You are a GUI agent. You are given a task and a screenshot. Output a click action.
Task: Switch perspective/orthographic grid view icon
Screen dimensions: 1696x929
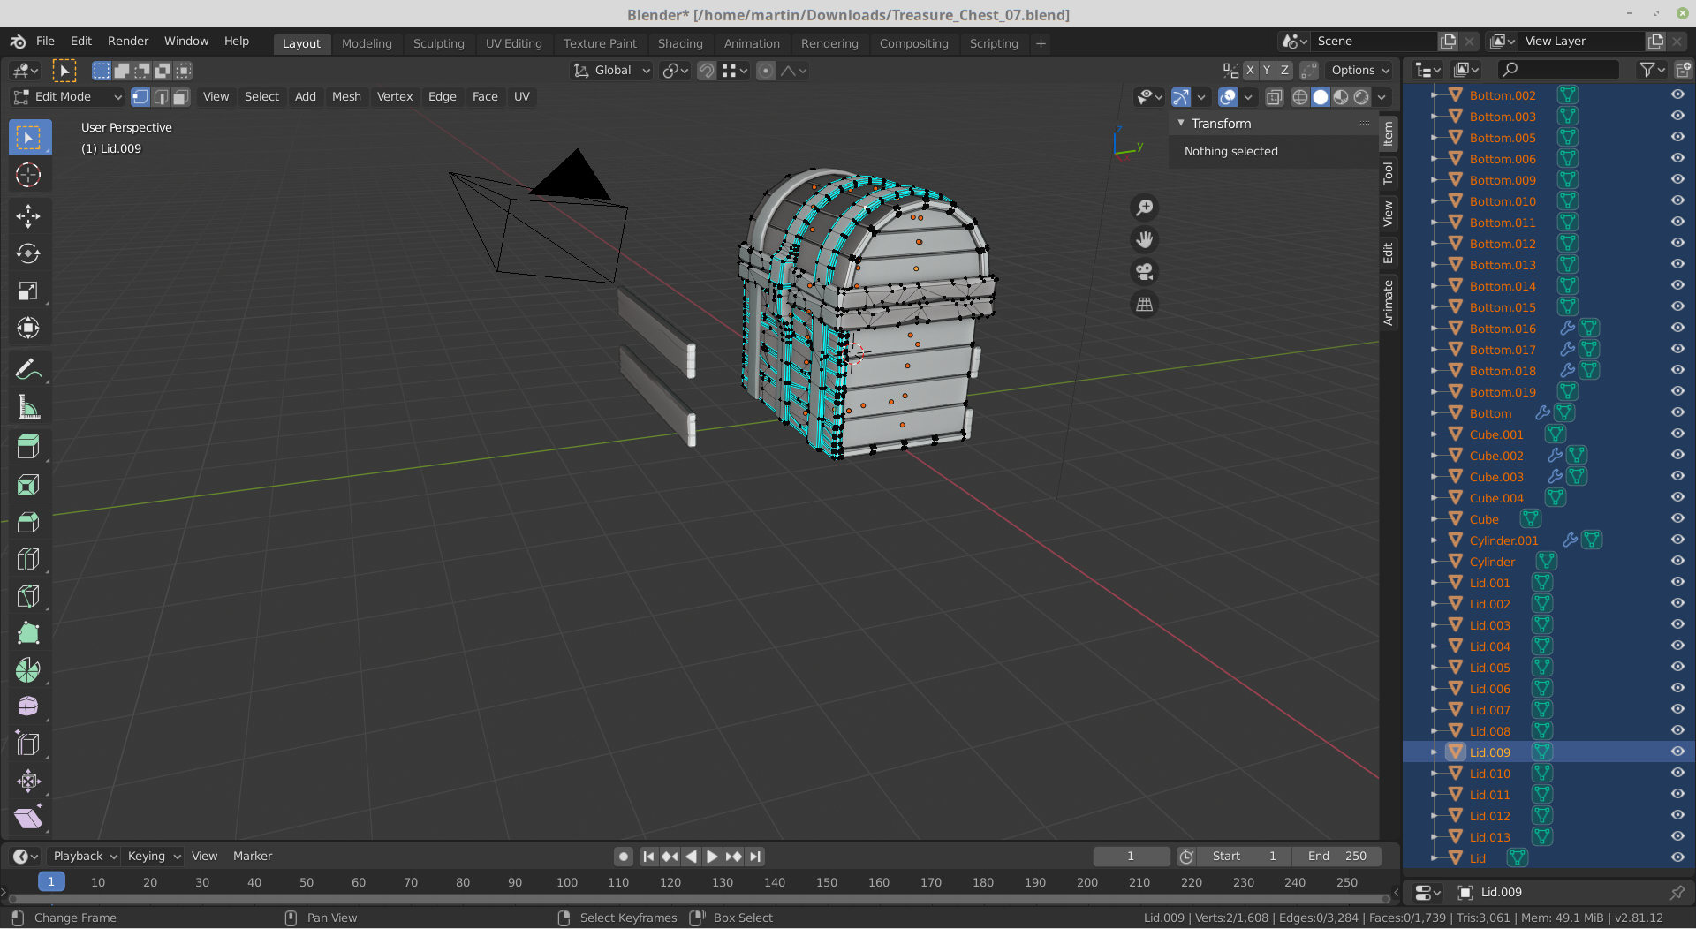(1145, 305)
